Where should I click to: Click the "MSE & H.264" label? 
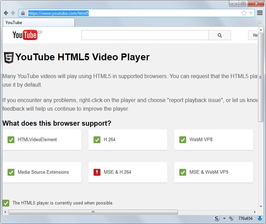[117, 172]
